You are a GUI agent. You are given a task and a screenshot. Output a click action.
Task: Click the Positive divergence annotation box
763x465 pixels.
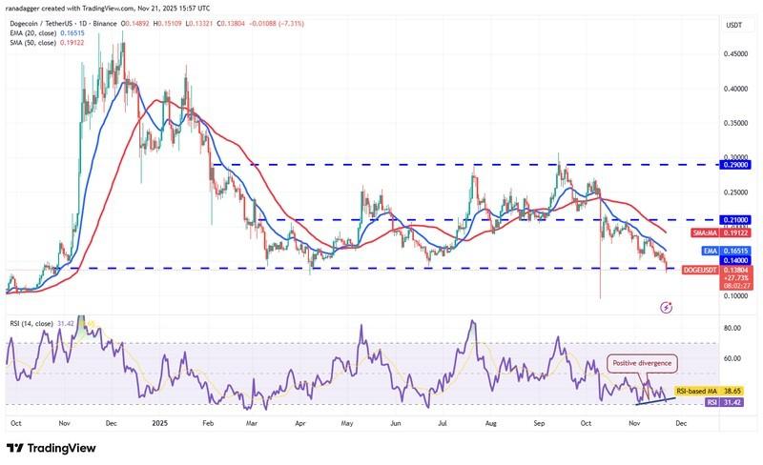[x=641, y=362]
